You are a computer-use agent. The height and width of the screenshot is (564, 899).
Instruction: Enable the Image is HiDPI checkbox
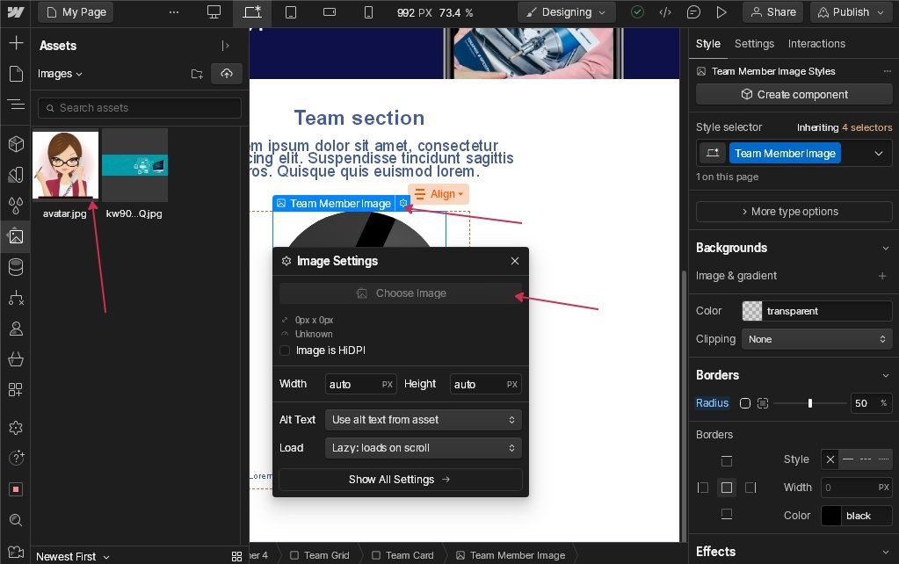tap(285, 351)
